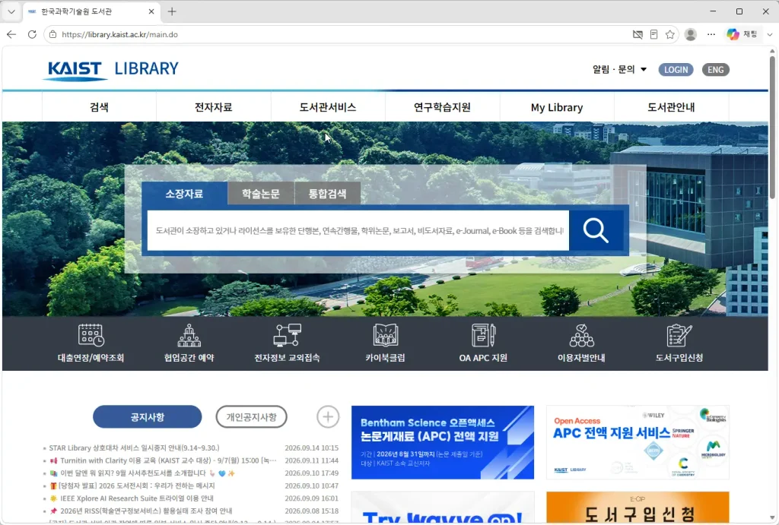
Task: Click KAIST LIBRARY logo
Action: click(111, 69)
